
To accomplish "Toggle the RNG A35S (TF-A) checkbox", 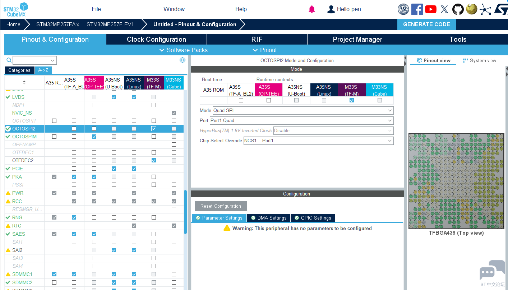I will tap(74, 217).
